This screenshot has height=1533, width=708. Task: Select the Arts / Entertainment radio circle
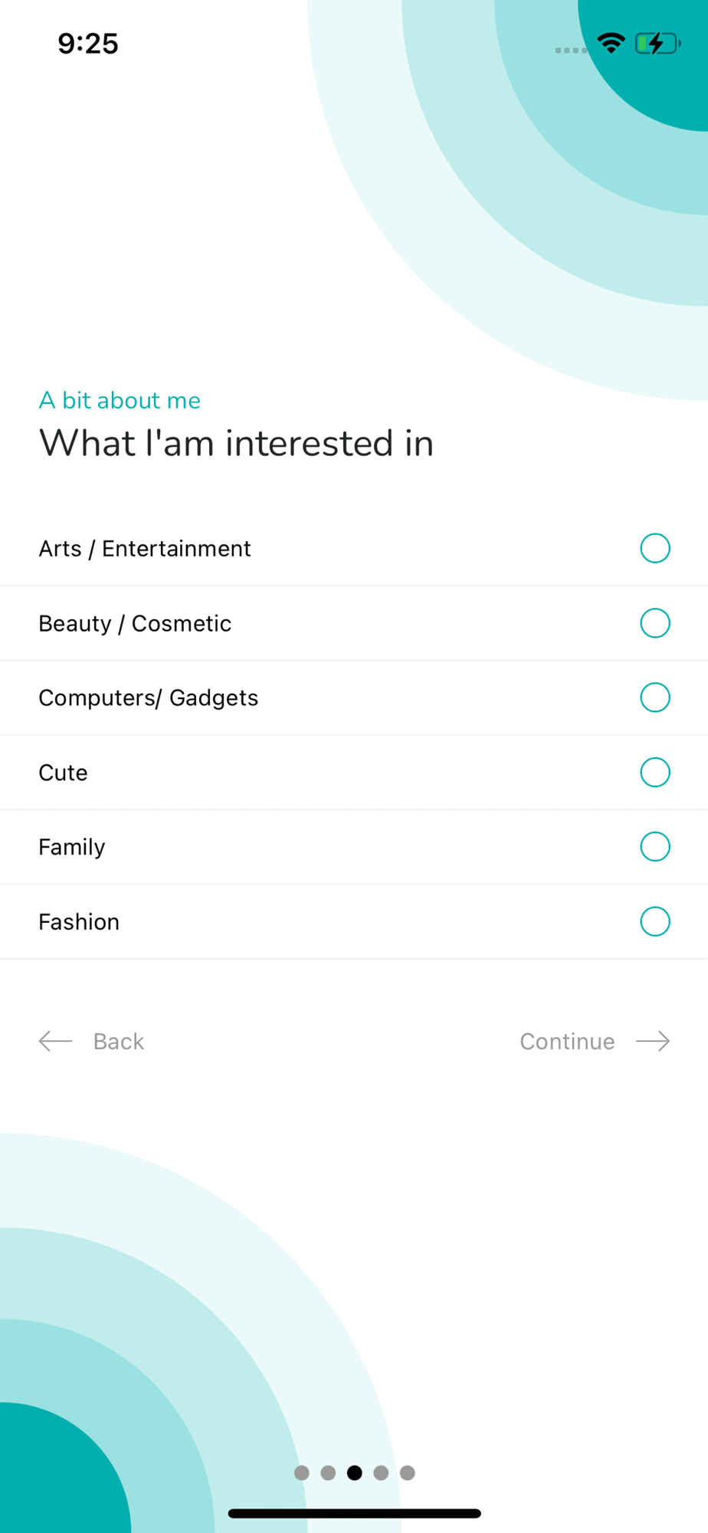pos(655,549)
